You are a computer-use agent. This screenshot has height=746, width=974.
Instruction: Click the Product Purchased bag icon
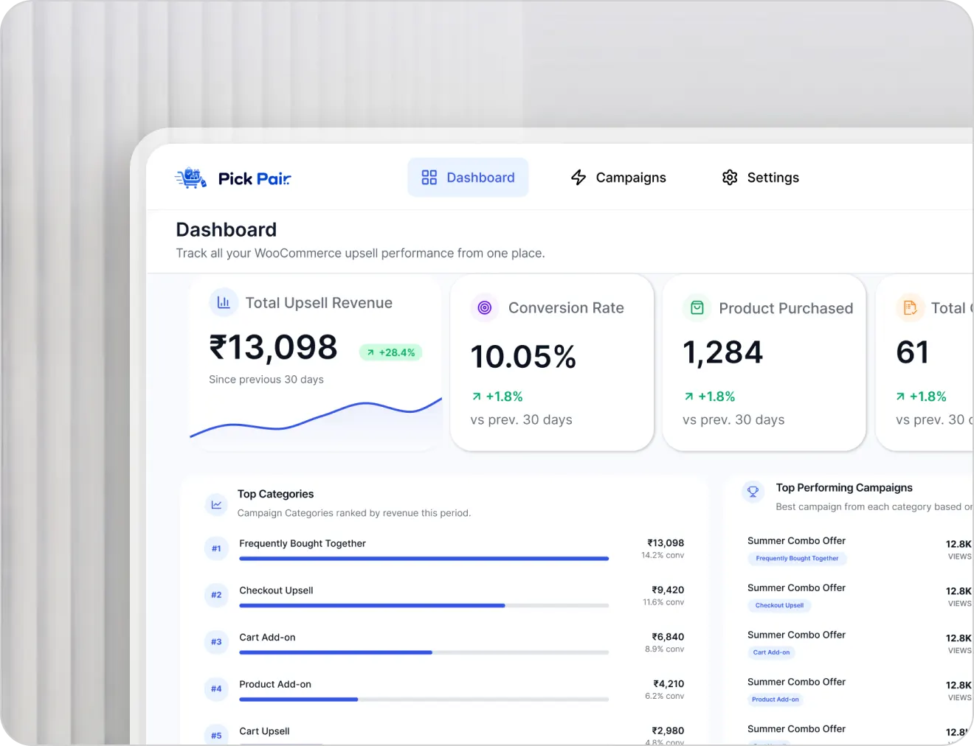[697, 307]
